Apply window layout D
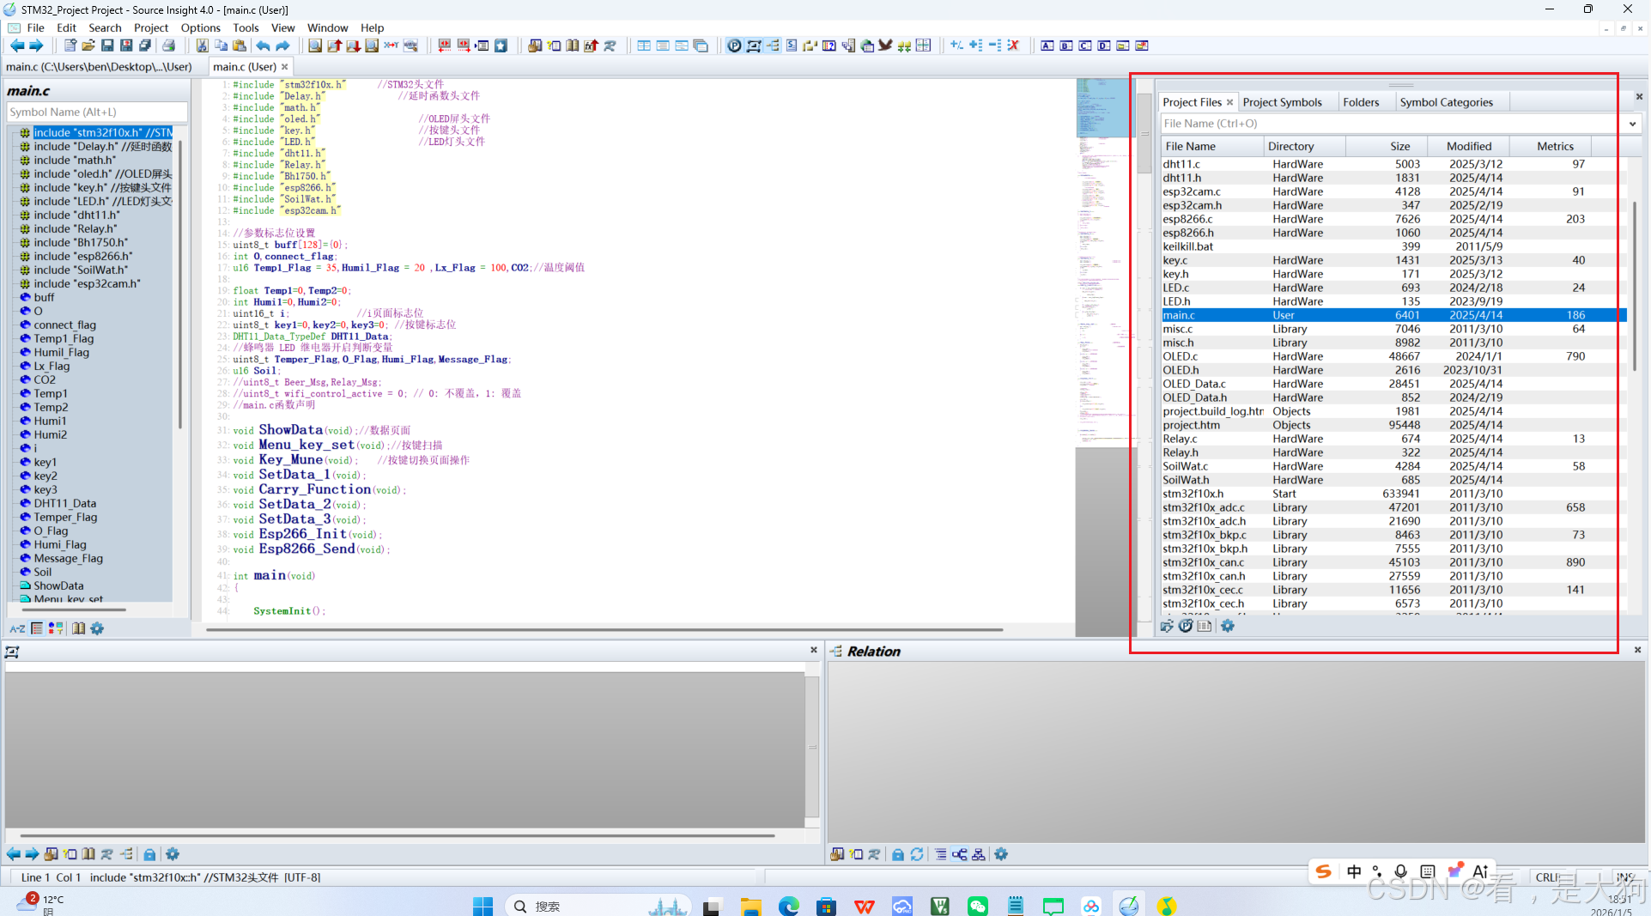 [1103, 45]
